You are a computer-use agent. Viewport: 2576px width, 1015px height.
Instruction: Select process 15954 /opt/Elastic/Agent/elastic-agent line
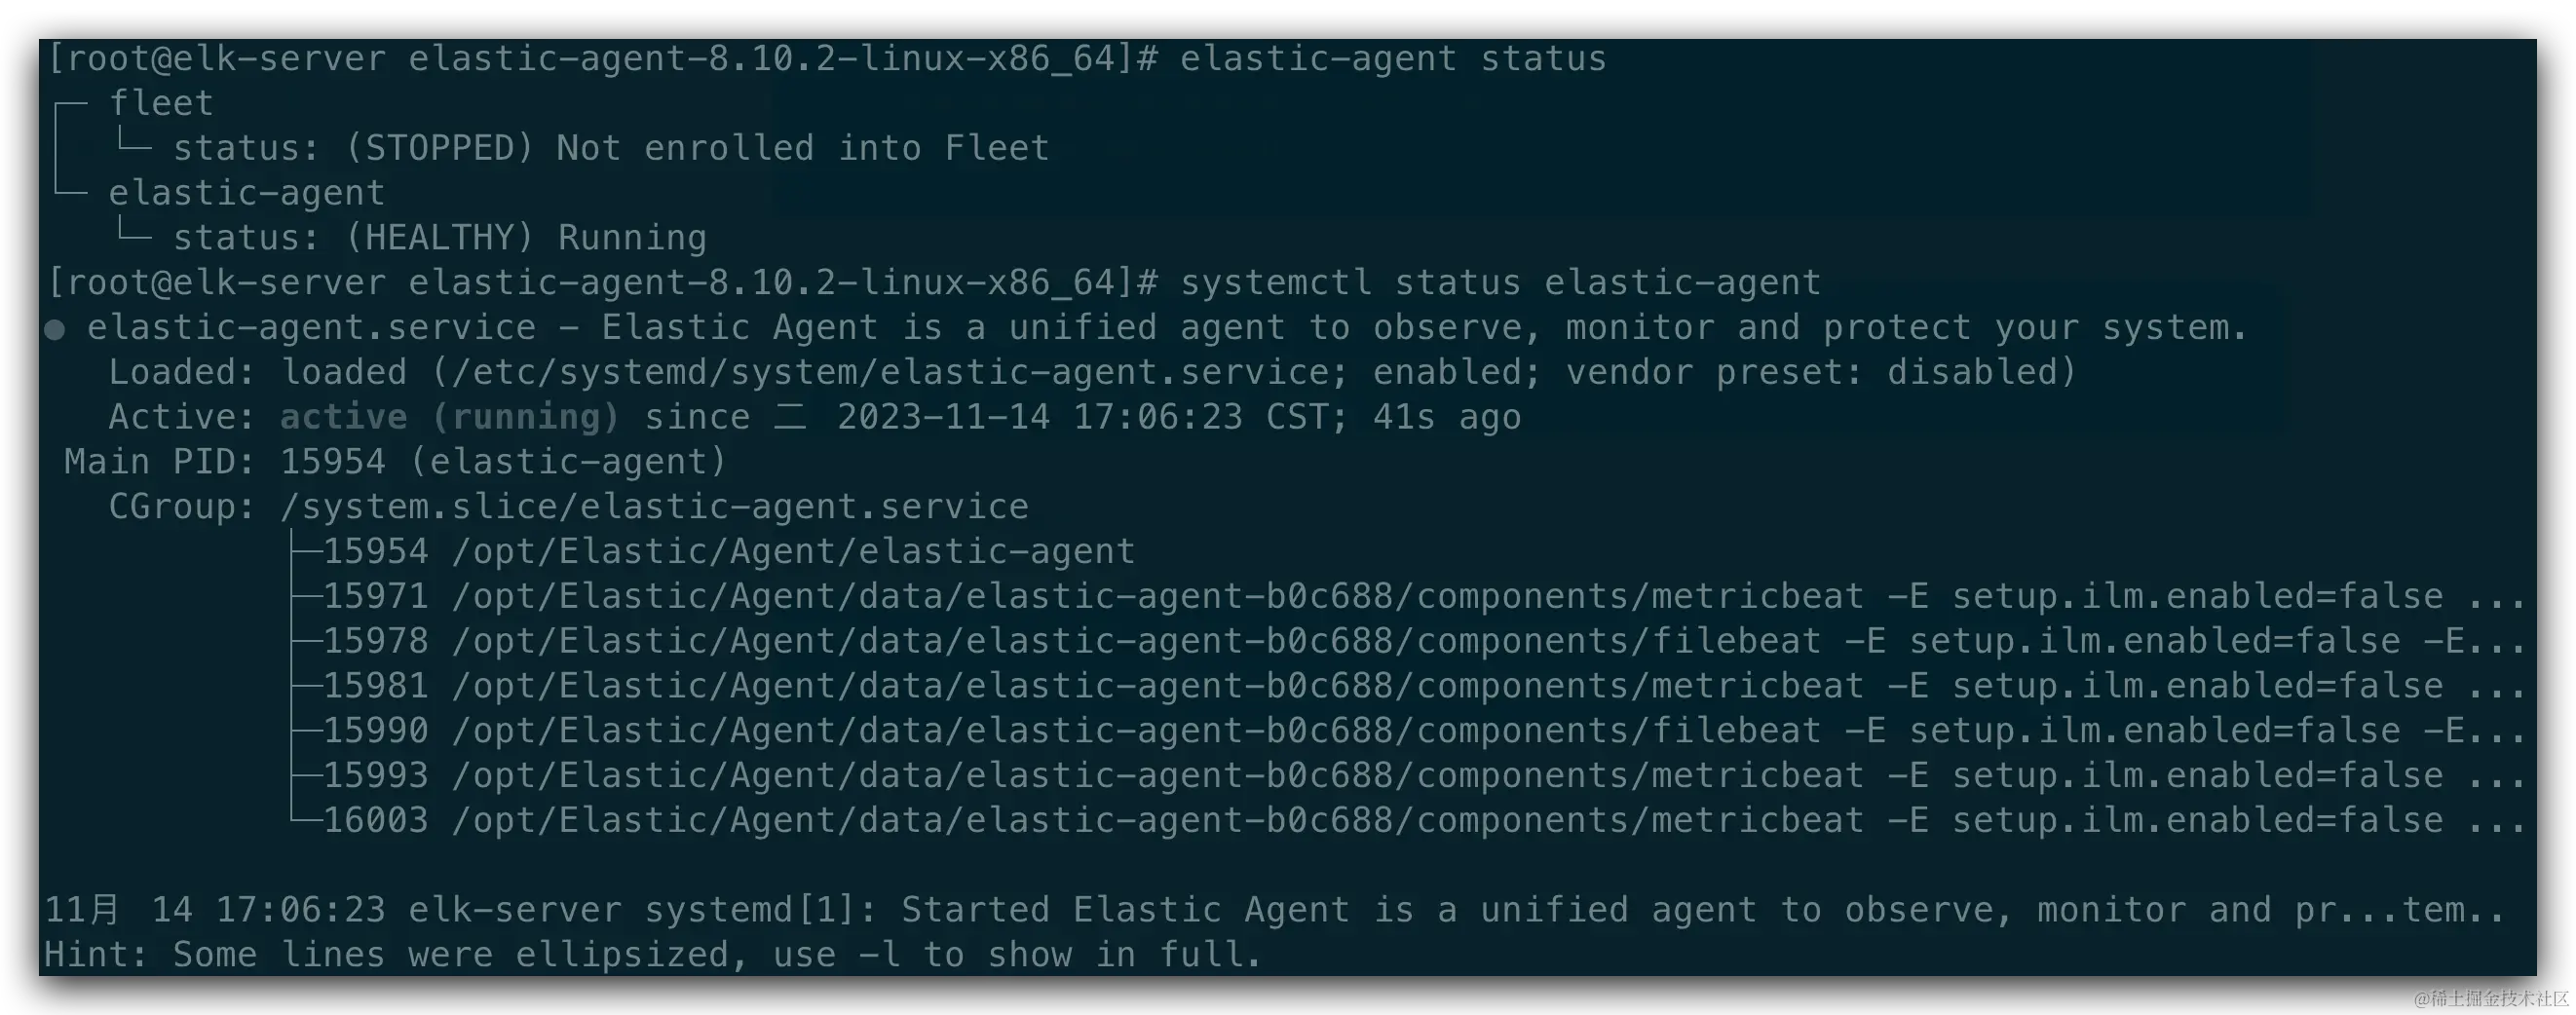coord(712,551)
